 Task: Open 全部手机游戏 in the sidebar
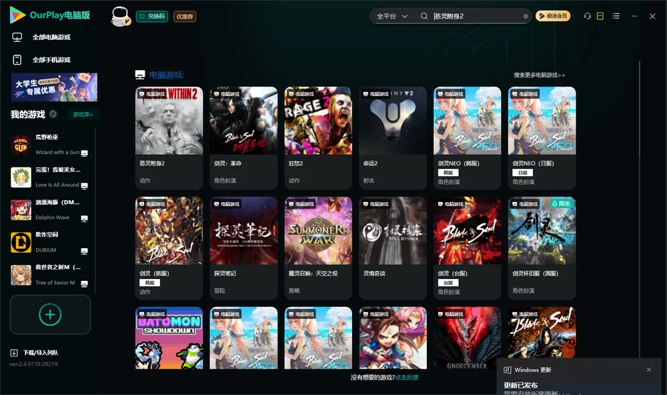pos(51,59)
